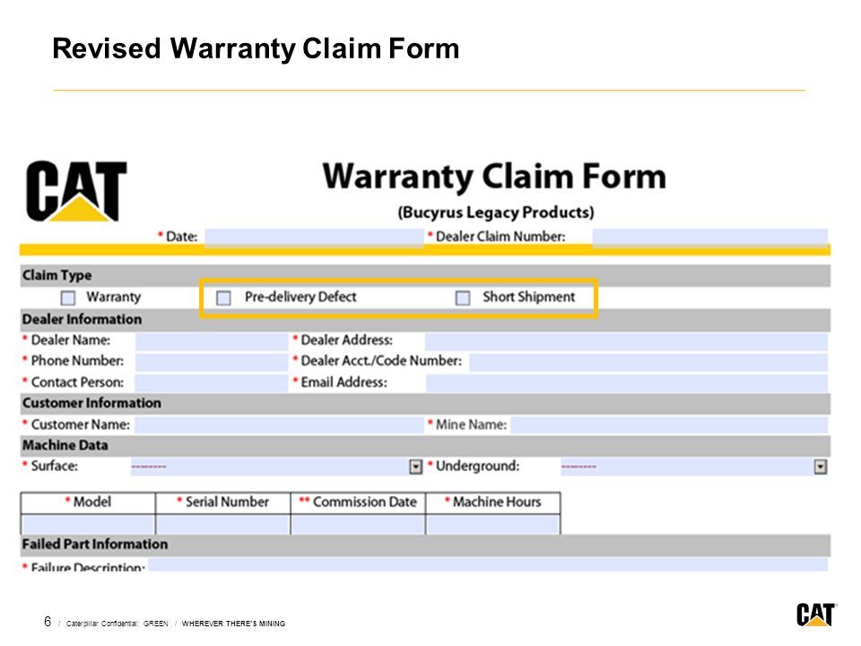
Task: Open the Surface dropdown arrow
Action: 415,467
